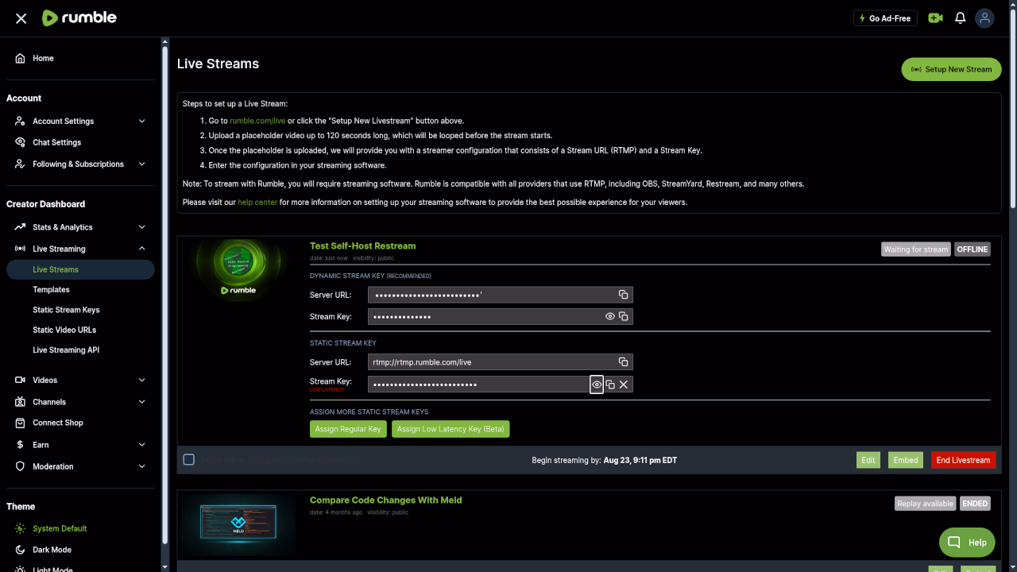Click Compare Code Changes With Meld thumbnail
The image size is (1017, 572).
point(238,524)
